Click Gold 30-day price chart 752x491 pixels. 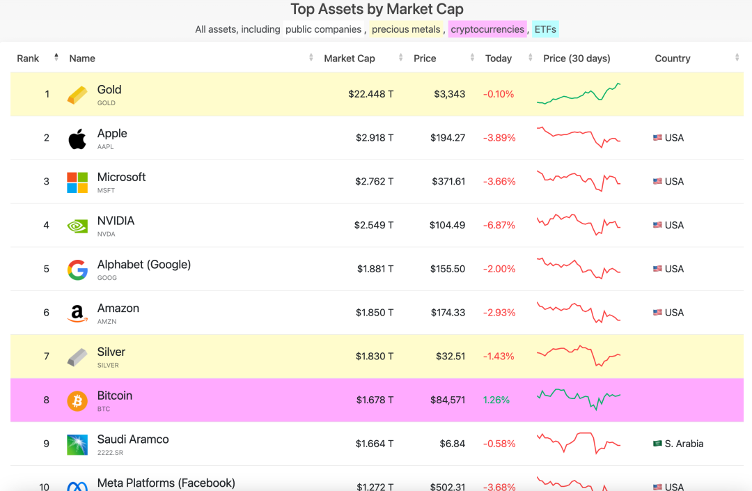pyautogui.click(x=579, y=93)
